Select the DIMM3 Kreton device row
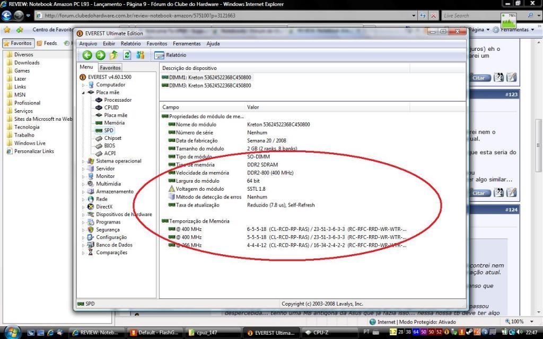Screen dimensions: 543x339 click(207, 85)
